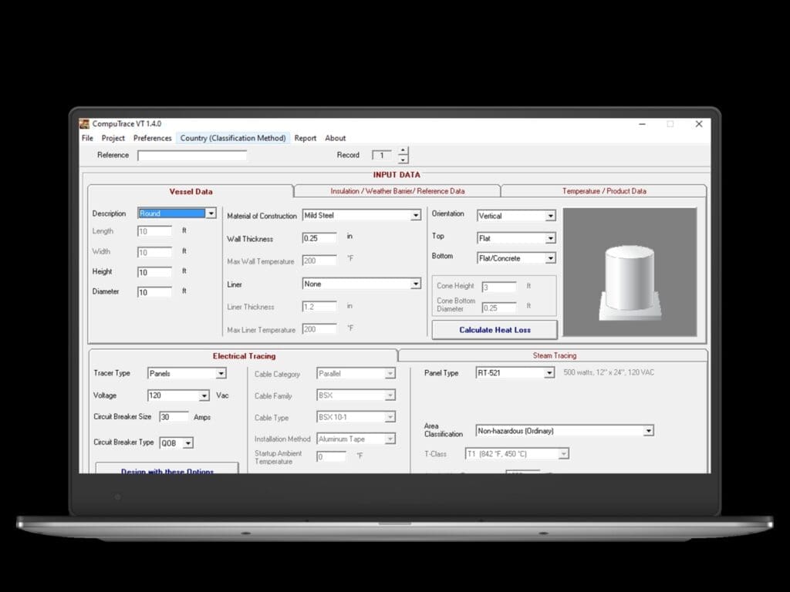790x592 pixels.
Task: Expand the Top dropdown showing Flat
Action: click(x=550, y=238)
